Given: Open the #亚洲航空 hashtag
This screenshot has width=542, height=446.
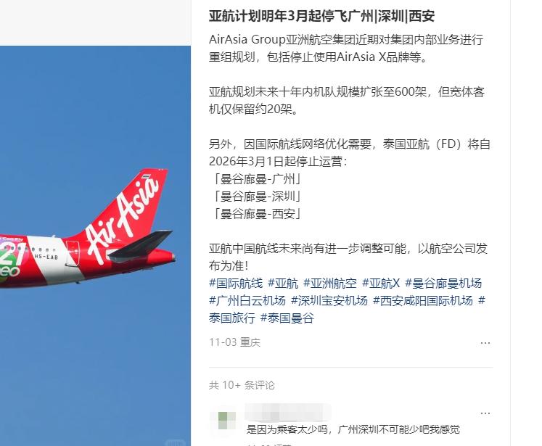Looking at the screenshot, I should [329, 284].
